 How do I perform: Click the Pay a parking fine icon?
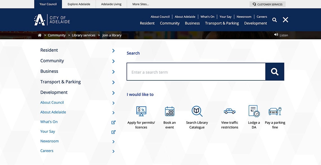pyautogui.click(x=275, y=111)
